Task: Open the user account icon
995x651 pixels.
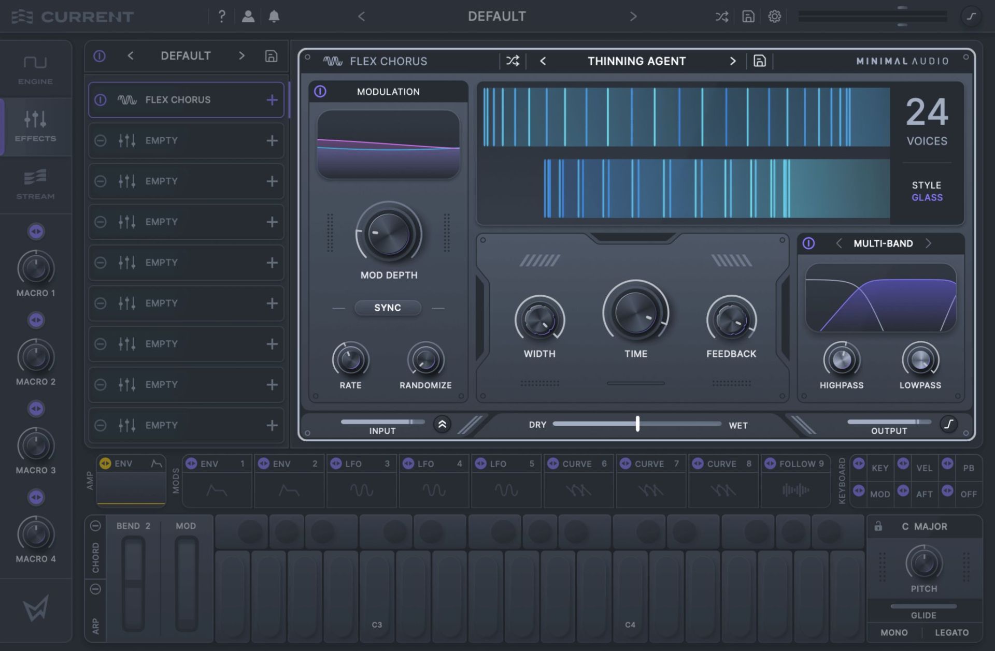Action: [248, 17]
